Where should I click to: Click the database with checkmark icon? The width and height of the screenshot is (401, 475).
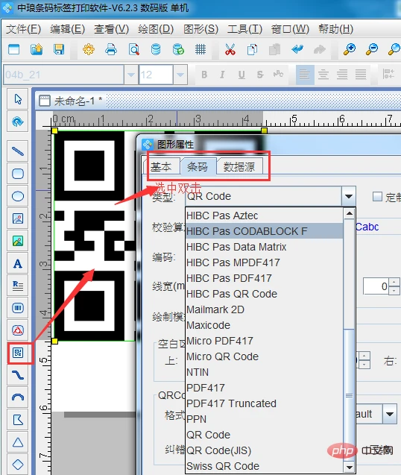click(x=178, y=49)
